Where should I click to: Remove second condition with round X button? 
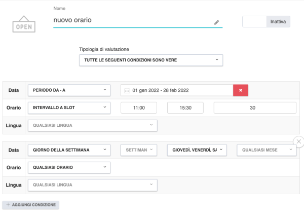(x=298, y=141)
